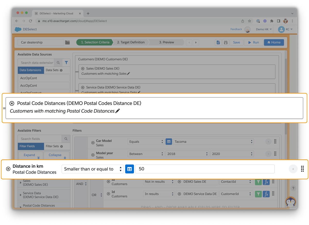This screenshot has width=309, height=225.
Task: Open the Car Model Equals operator dropdown
Action: 146,142
